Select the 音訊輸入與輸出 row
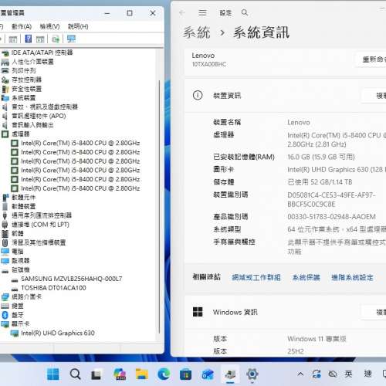386x386 pixels. click(32, 125)
